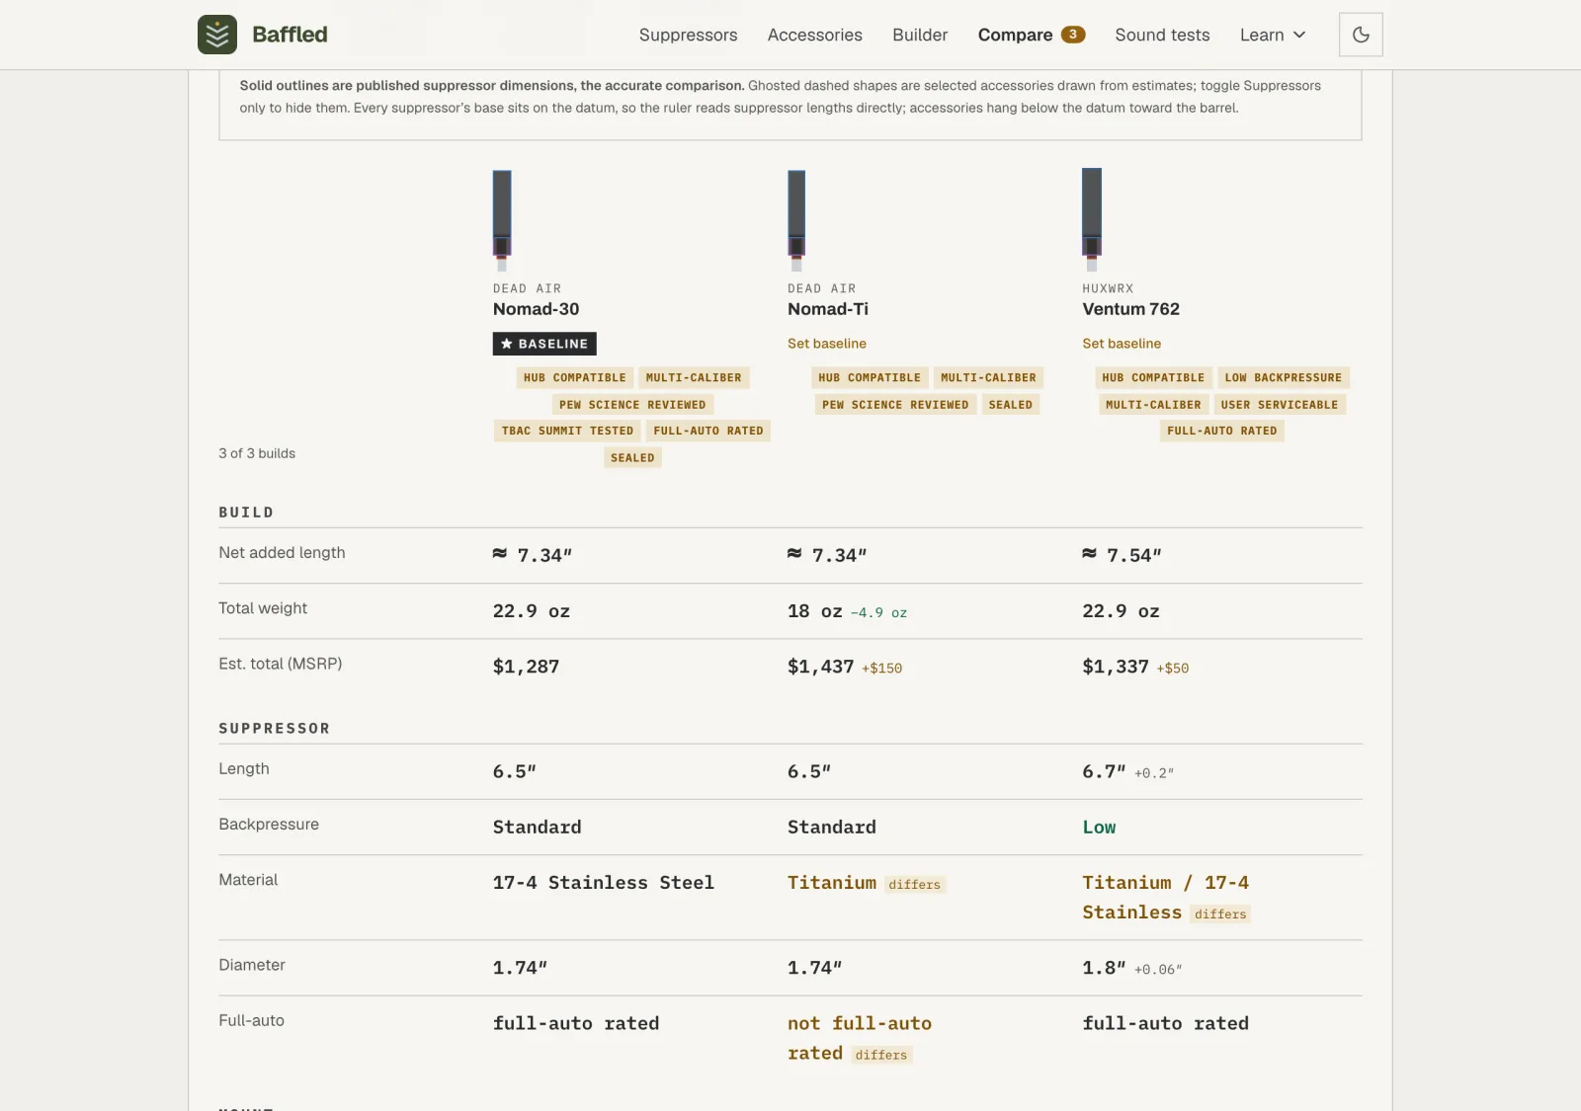Click HUB COMPATIBLE tag under Ventum 762
Image resolution: width=1581 pixels, height=1111 pixels.
tap(1153, 378)
